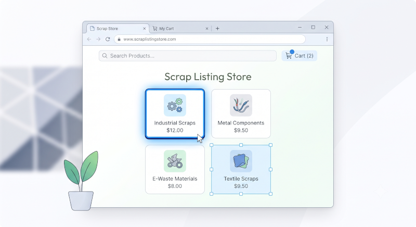Open the browser three-dot menu
This screenshot has width=416, height=227.
click(327, 39)
